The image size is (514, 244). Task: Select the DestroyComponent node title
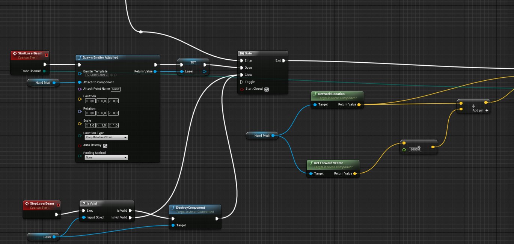[x=190, y=208]
